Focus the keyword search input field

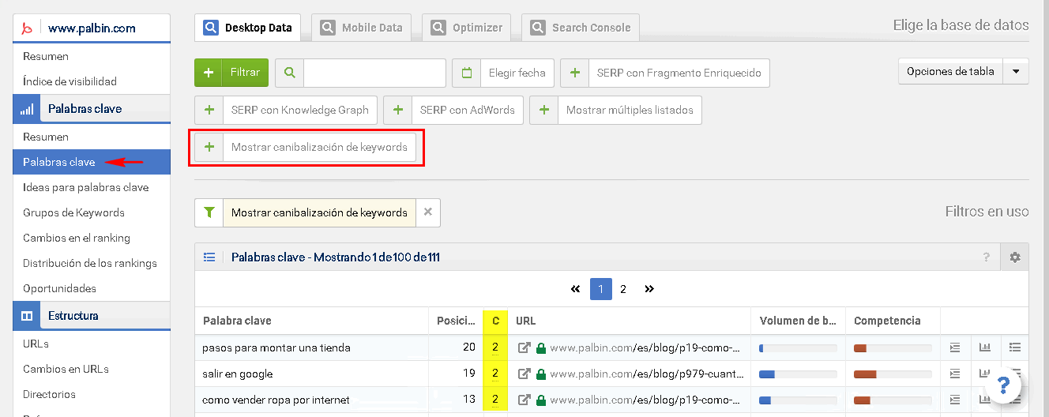tap(375, 73)
